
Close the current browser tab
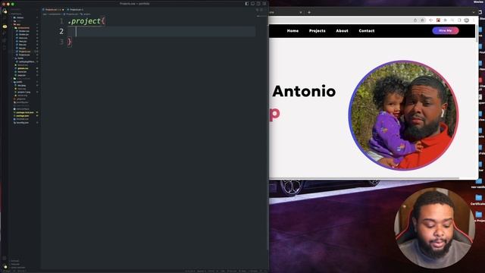[x=301, y=12]
